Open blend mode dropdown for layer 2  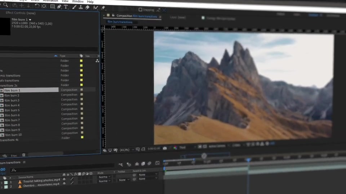(105, 181)
